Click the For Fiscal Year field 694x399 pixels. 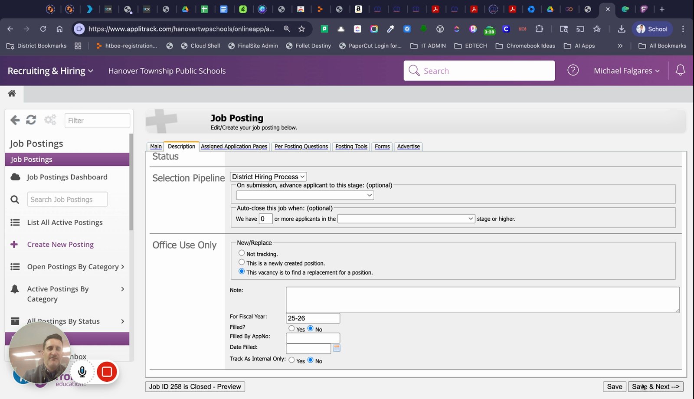coord(313,318)
